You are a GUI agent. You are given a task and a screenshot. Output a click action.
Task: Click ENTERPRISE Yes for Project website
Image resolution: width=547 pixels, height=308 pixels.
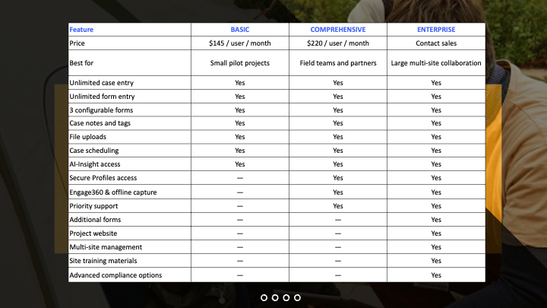click(436, 233)
